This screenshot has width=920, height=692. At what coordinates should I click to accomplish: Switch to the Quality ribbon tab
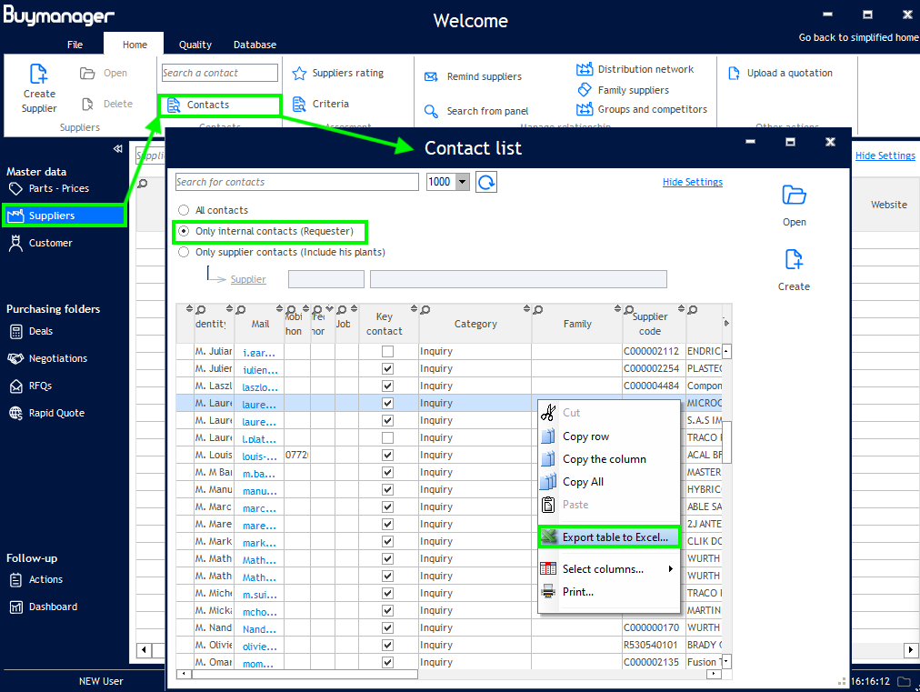(195, 45)
